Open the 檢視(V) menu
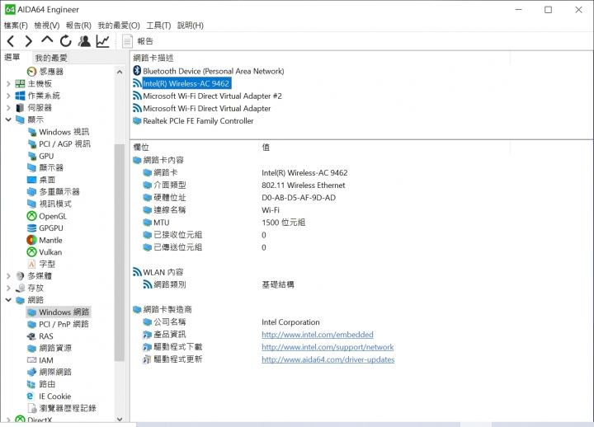Viewport: 594px width, 427px height. click(47, 26)
